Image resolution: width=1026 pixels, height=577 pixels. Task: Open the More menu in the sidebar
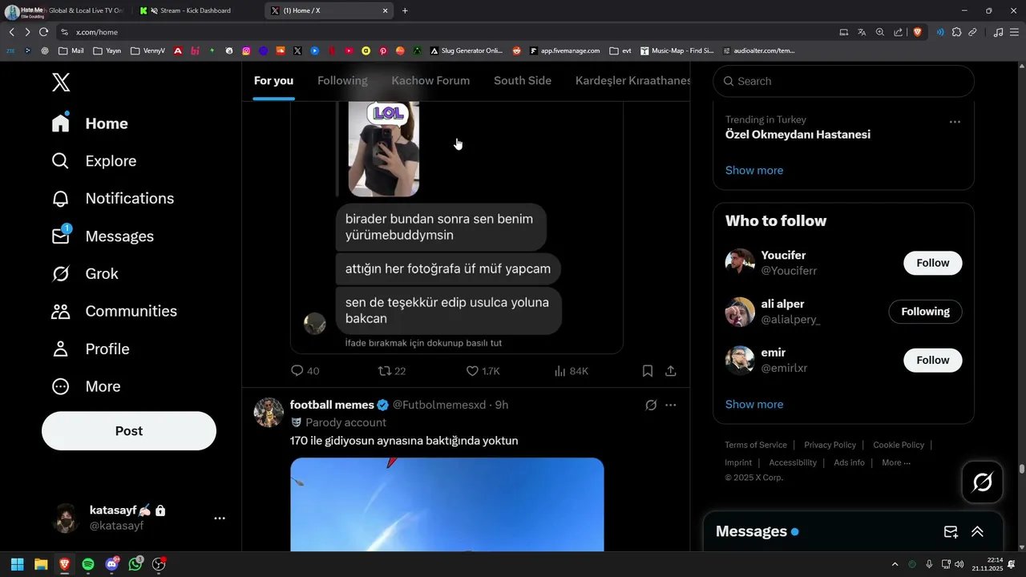86,386
